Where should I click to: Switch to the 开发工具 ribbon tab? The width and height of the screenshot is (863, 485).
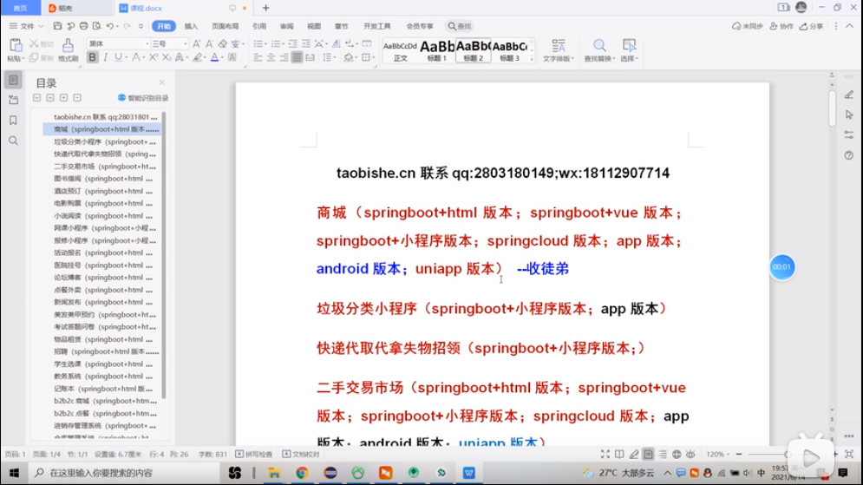377,26
